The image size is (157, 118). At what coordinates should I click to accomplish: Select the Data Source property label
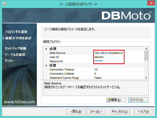coord(57,53)
